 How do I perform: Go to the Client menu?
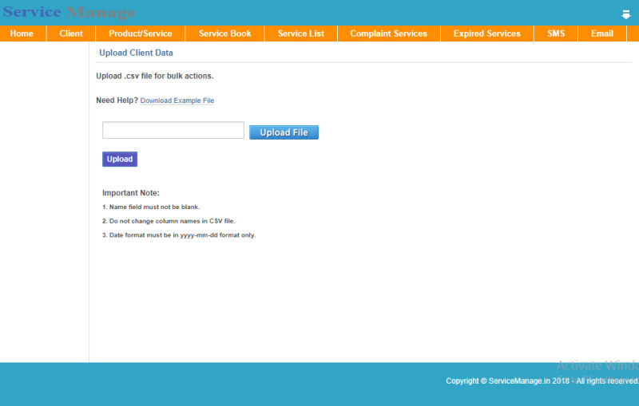(x=71, y=34)
